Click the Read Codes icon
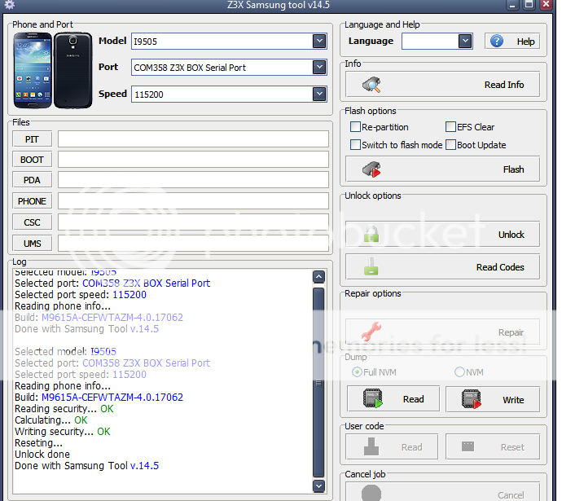The width and height of the screenshot is (562, 501). (372, 267)
